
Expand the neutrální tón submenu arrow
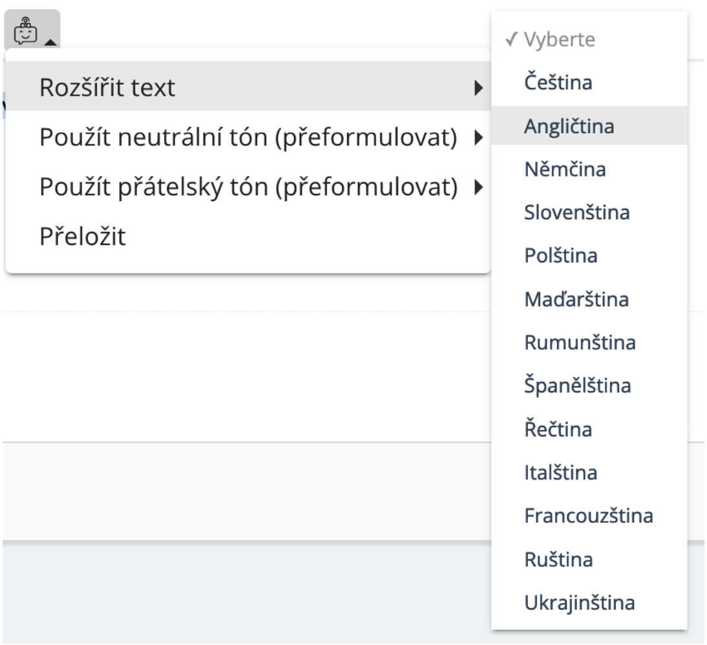[478, 137]
